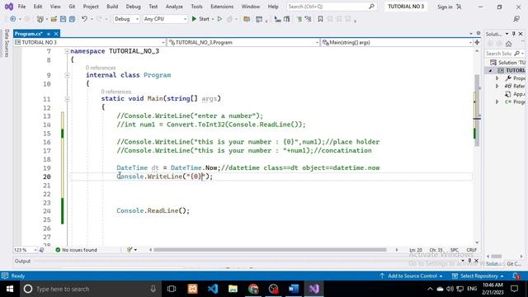Viewport: 528px width, 297px height.
Task: Click the Undo arrow icon
Action: click(84, 19)
